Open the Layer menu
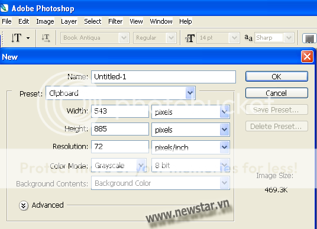 [69, 21]
